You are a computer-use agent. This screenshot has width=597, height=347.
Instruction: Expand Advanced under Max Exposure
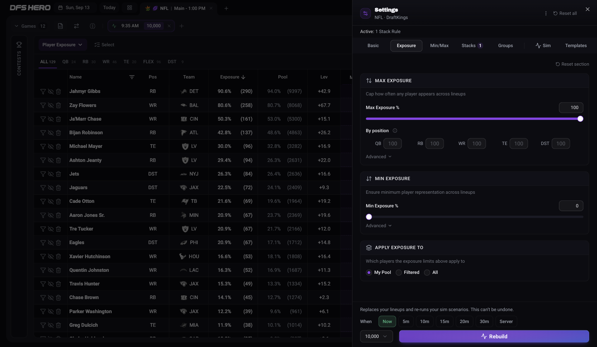tap(379, 157)
